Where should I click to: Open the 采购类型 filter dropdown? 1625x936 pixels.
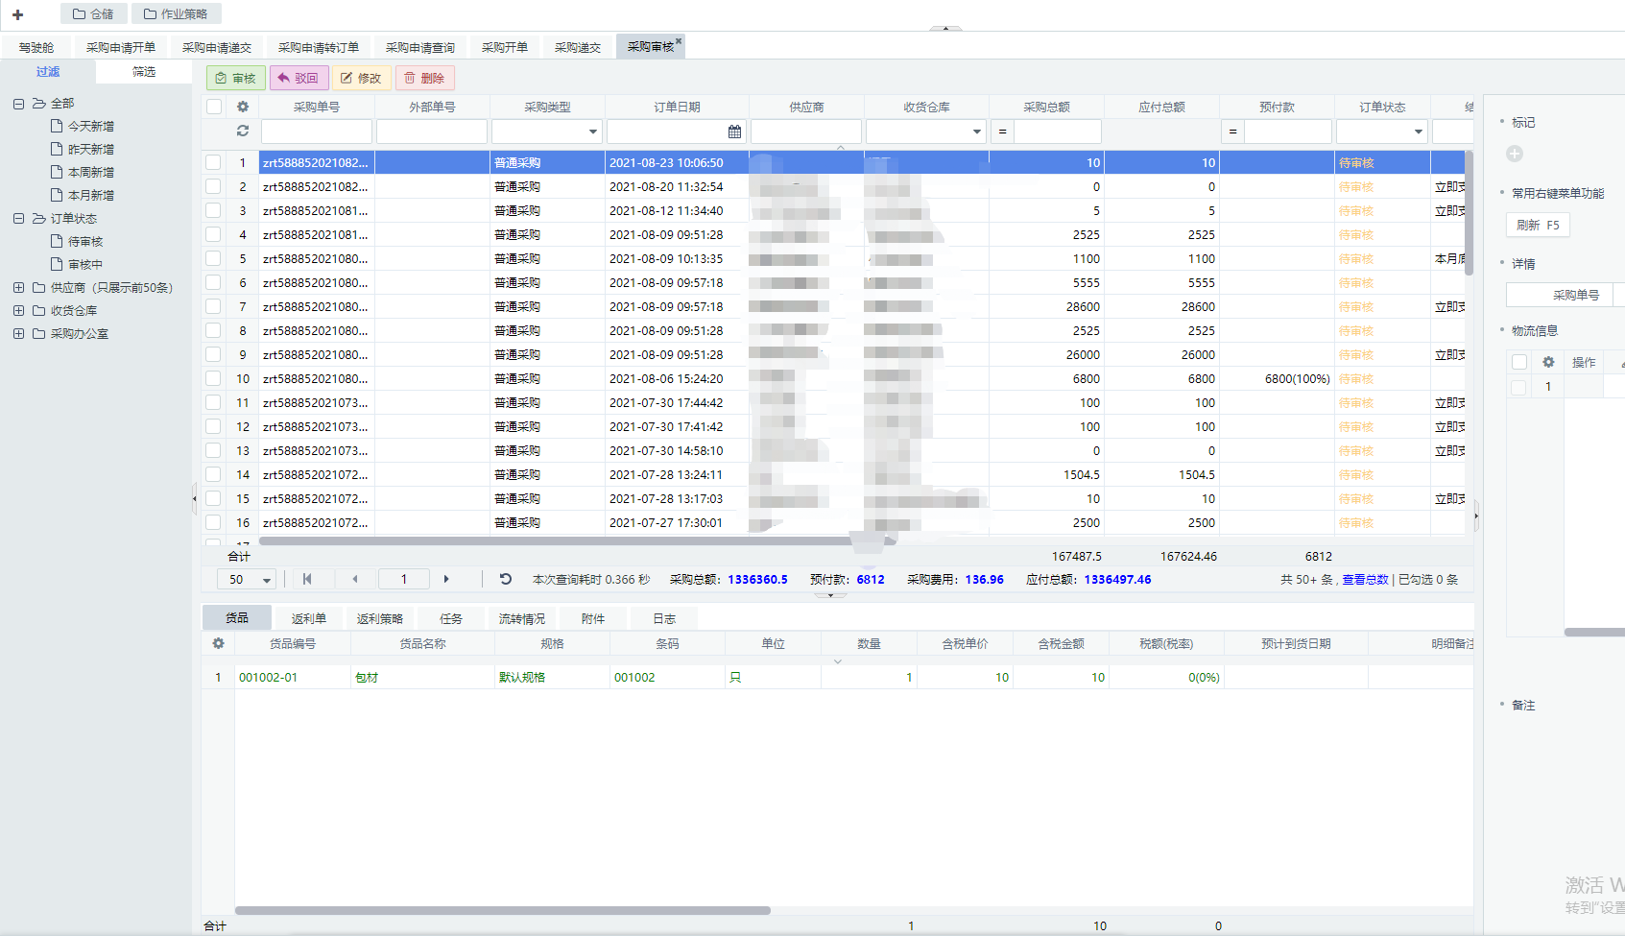tap(593, 132)
